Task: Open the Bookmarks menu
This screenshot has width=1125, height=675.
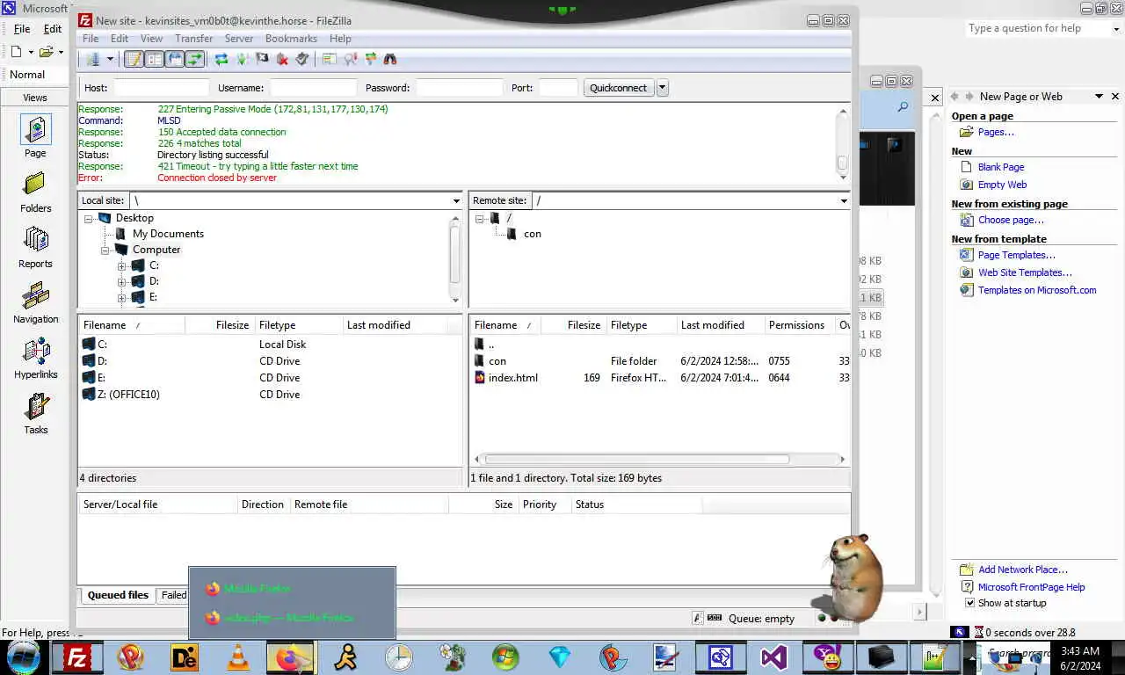Action: click(291, 39)
